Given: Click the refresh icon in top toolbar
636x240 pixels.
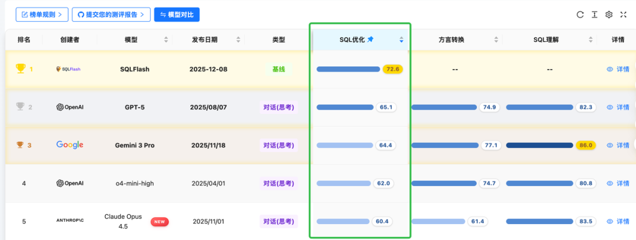Looking at the screenshot, I should (580, 15).
